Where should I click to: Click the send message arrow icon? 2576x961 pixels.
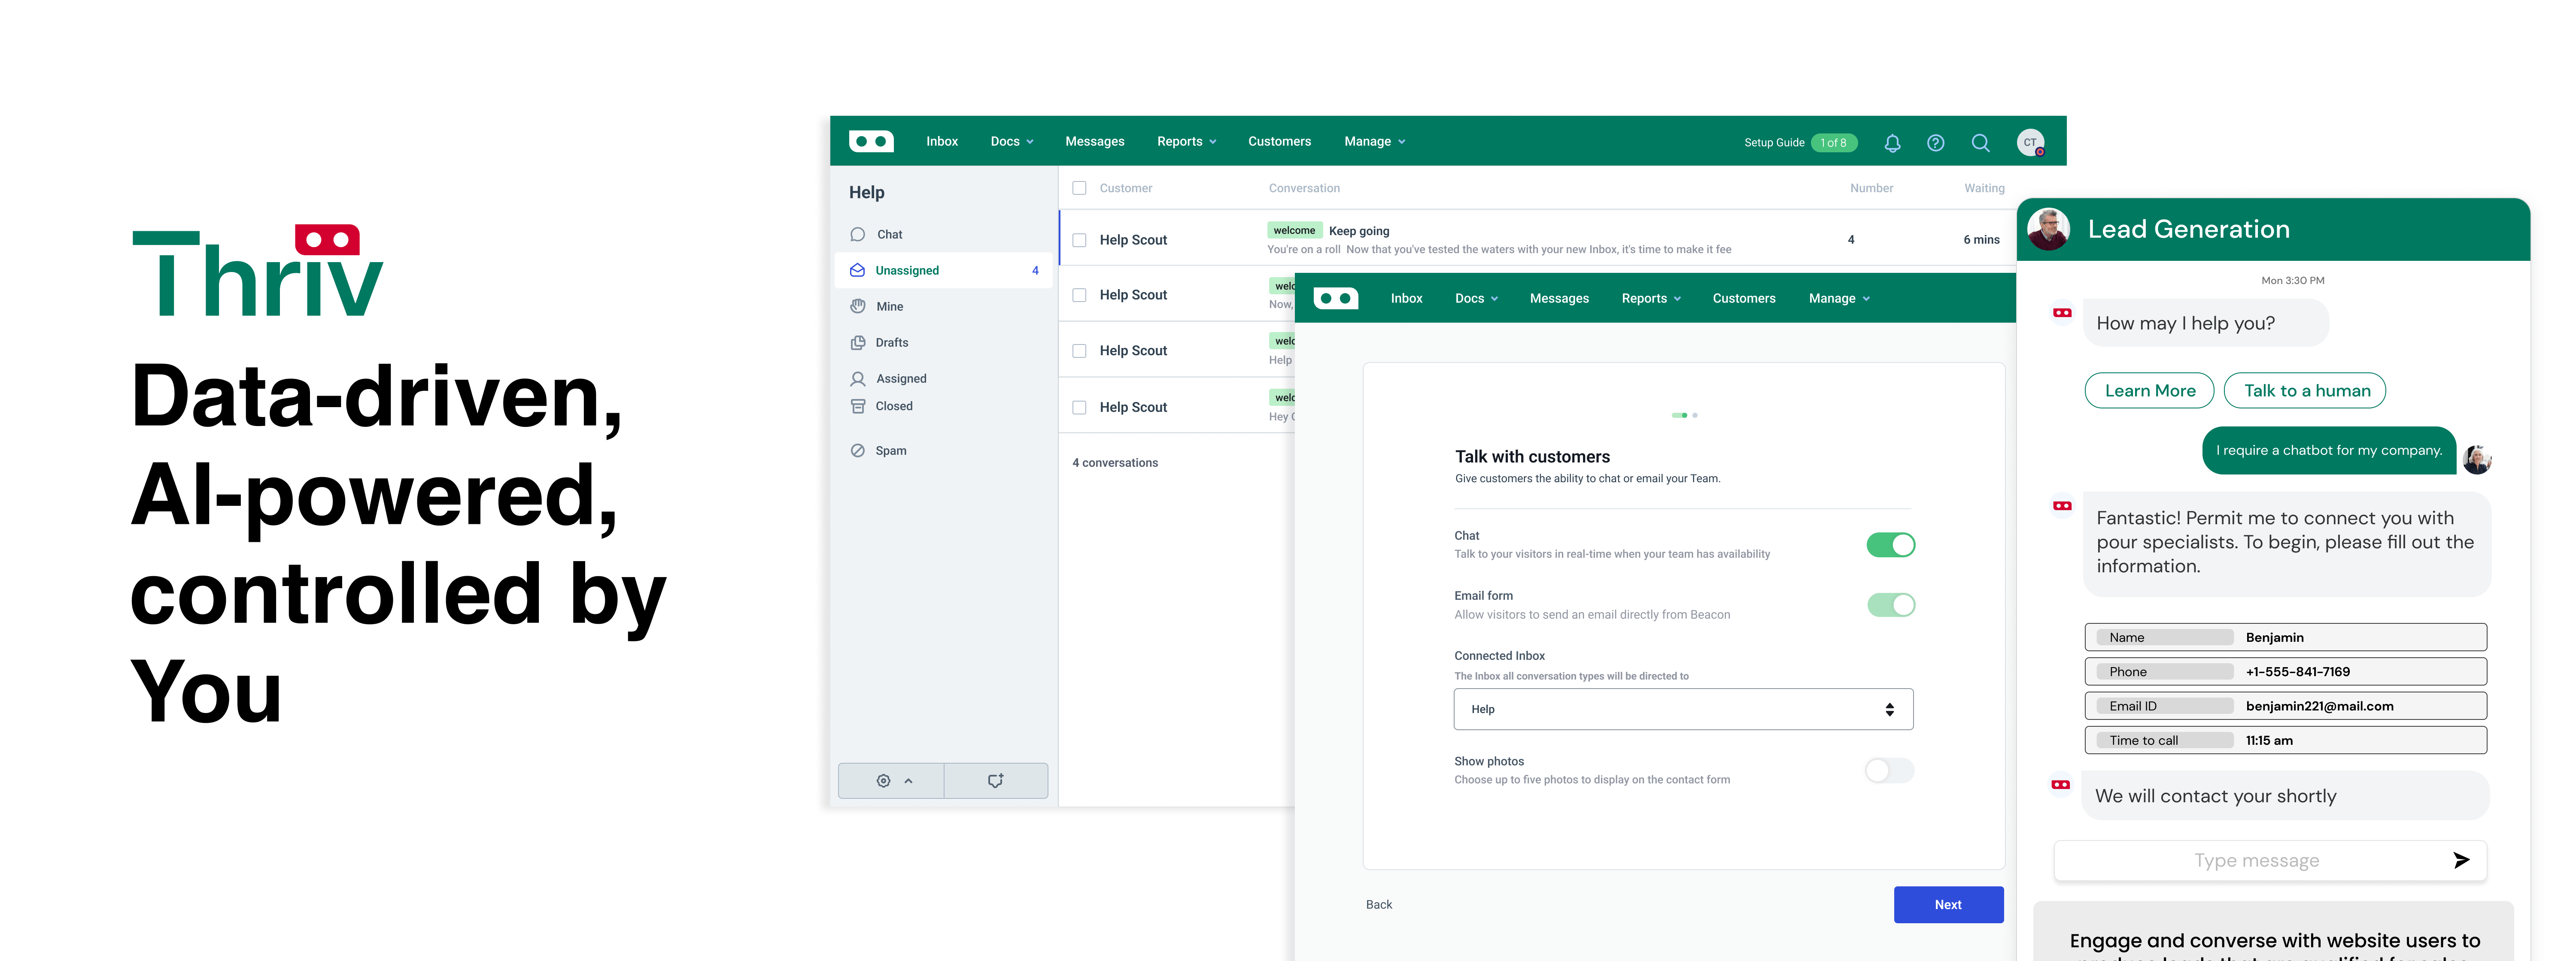2460,860
